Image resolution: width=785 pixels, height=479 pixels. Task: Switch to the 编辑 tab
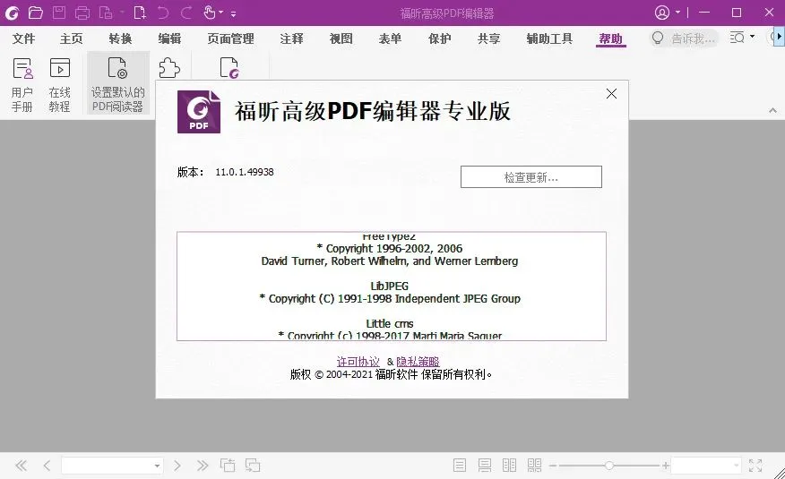[x=169, y=38]
